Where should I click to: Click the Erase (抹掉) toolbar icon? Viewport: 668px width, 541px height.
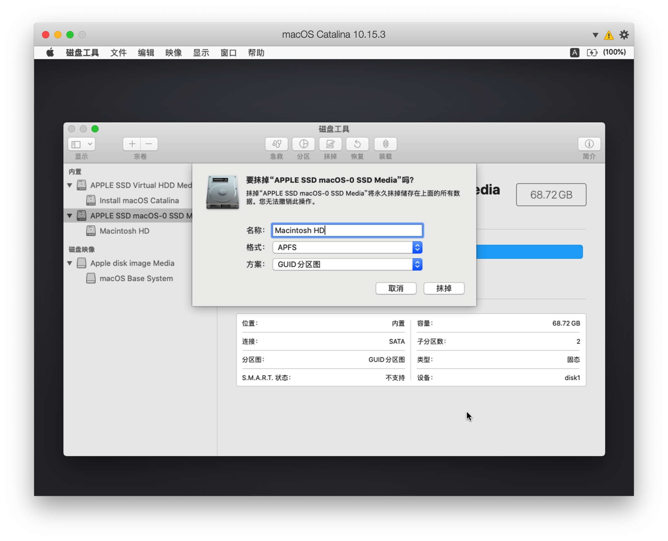[330, 144]
